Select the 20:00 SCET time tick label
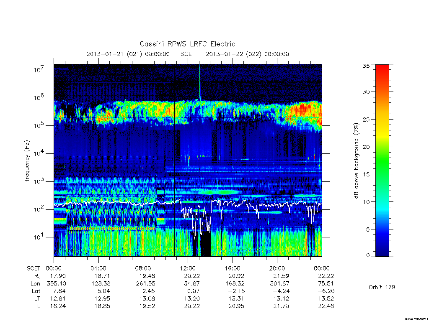The width and height of the screenshot is (429, 321). pos(277,268)
